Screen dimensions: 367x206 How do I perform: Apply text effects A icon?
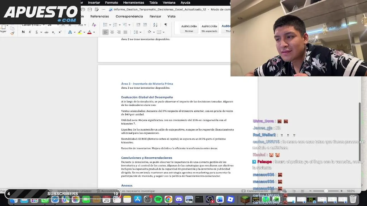pos(70,32)
